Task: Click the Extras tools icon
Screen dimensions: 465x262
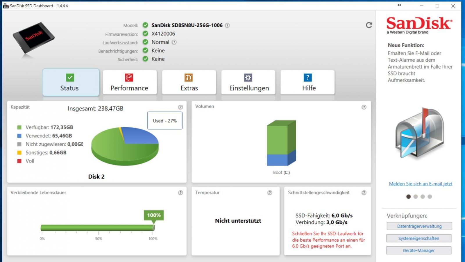Action: click(x=189, y=78)
